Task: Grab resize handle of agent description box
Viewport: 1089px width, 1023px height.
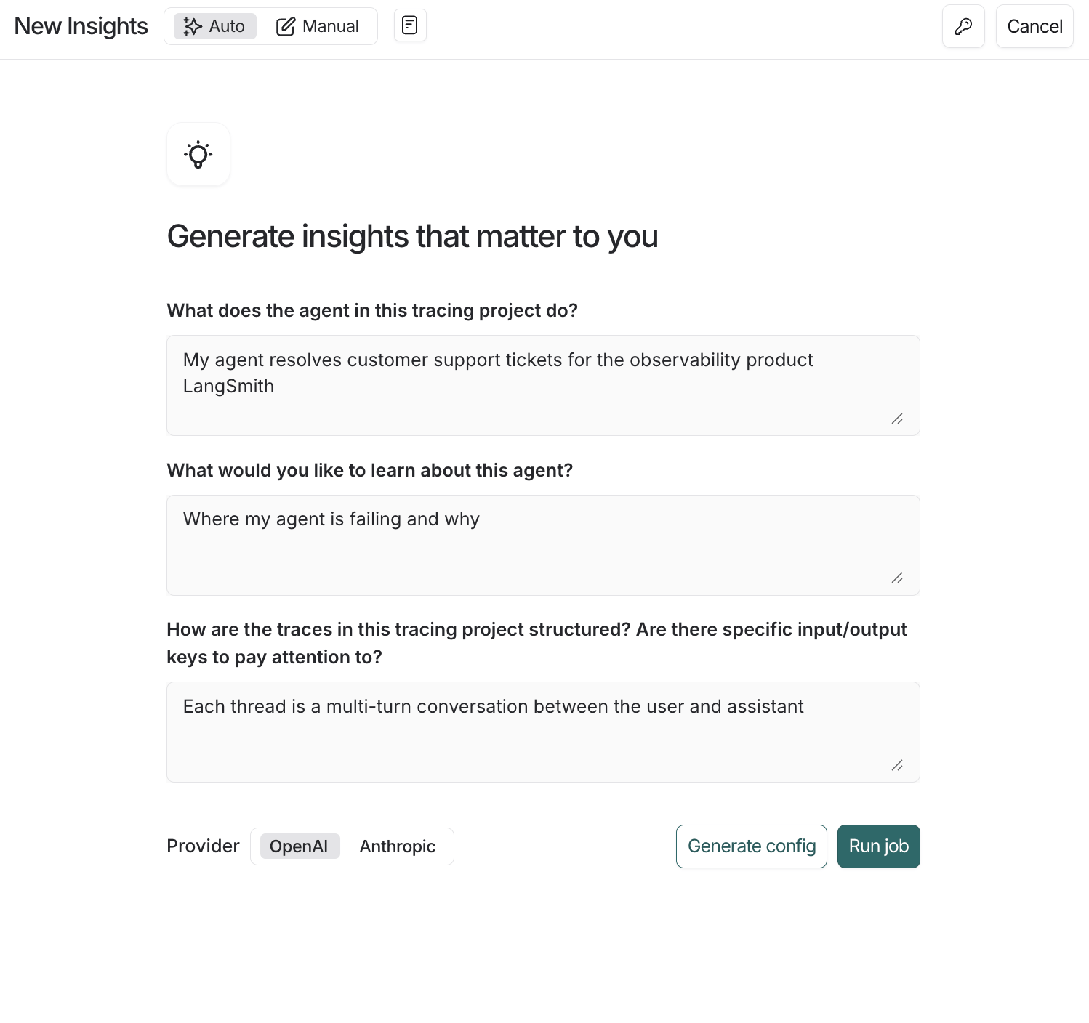Action: (897, 419)
